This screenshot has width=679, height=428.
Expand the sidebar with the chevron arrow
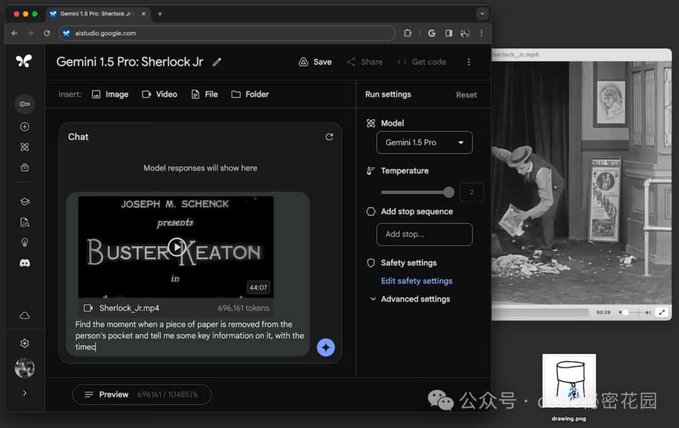25,393
